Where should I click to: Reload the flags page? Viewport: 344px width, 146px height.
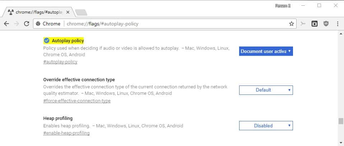point(27,24)
